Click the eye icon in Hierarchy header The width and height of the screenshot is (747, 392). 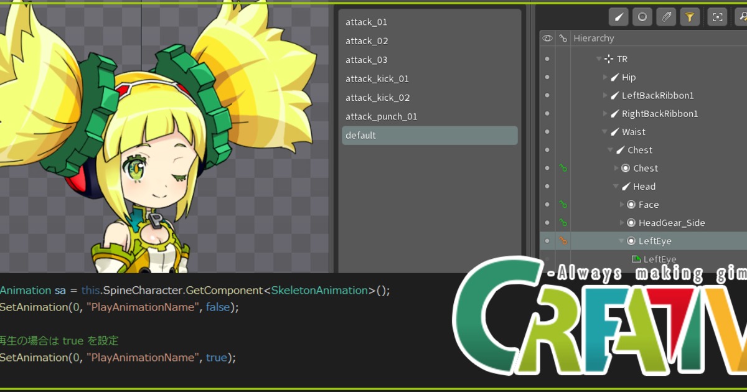pyautogui.click(x=547, y=39)
